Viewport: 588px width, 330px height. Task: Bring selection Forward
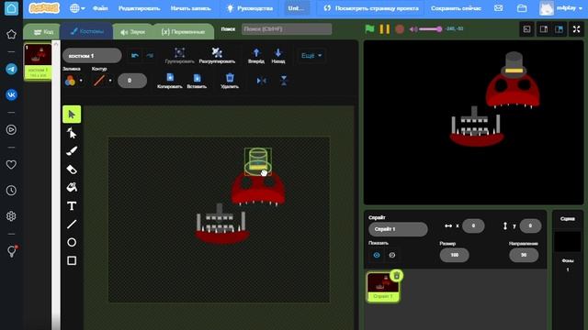click(256, 55)
